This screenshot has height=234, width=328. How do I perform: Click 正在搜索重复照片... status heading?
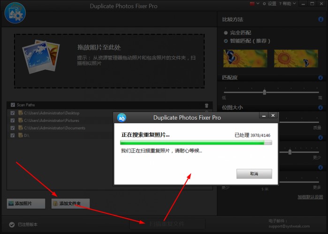pos(145,135)
